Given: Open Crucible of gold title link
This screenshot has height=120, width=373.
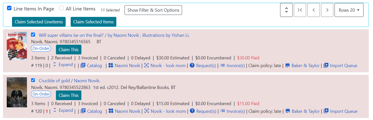Looking at the screenshot, I should pos(69,81).
